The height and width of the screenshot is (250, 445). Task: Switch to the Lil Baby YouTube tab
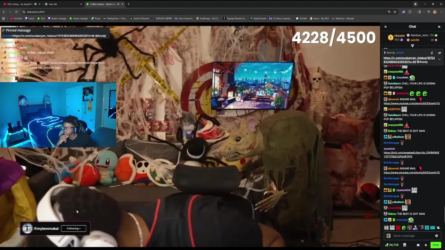pyautogui.click(x=22, y=4)
